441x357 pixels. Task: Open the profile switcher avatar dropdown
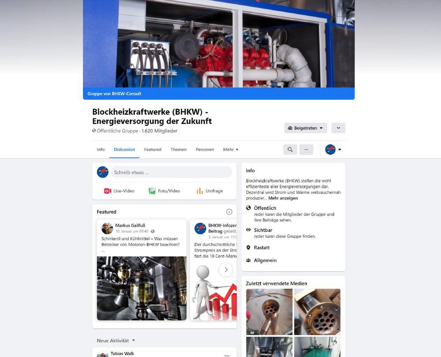333,150
